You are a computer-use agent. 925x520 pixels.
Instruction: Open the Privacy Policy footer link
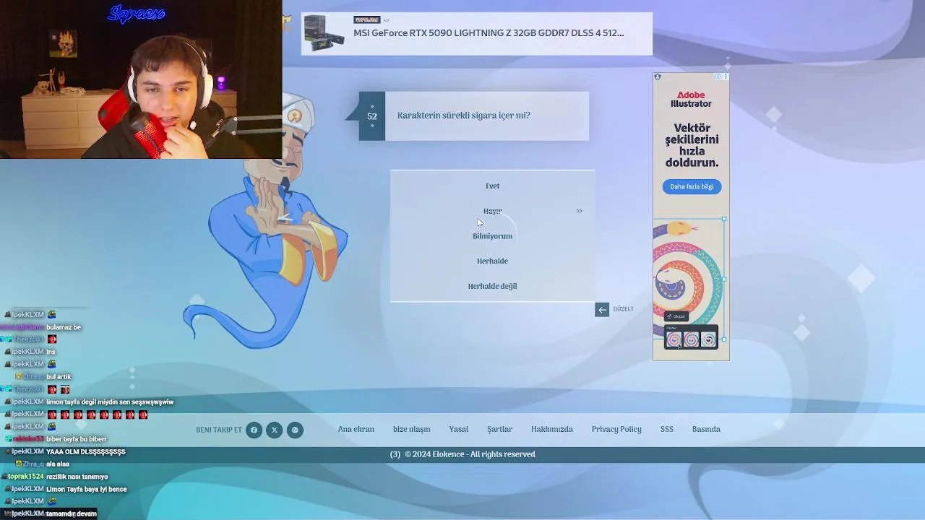click(x=616, y=429)
